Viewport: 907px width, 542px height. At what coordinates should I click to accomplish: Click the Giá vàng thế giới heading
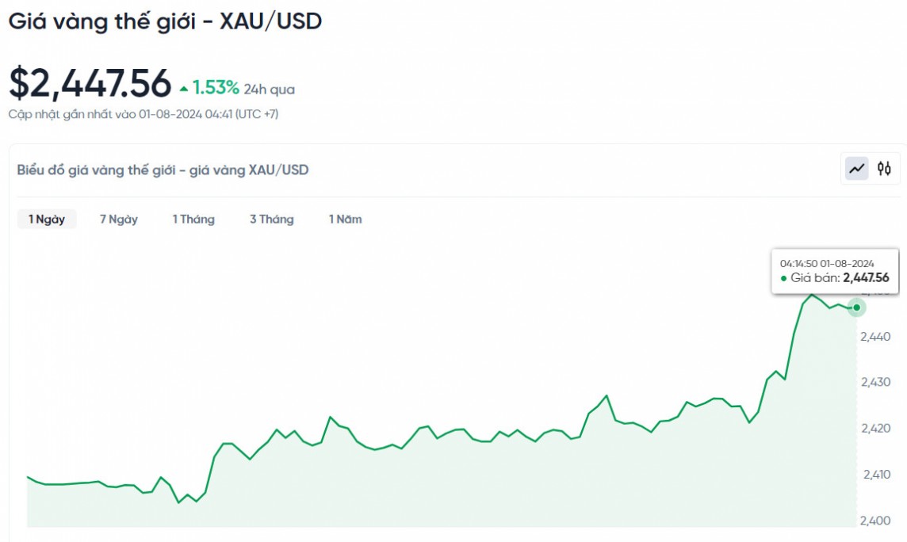165,21
